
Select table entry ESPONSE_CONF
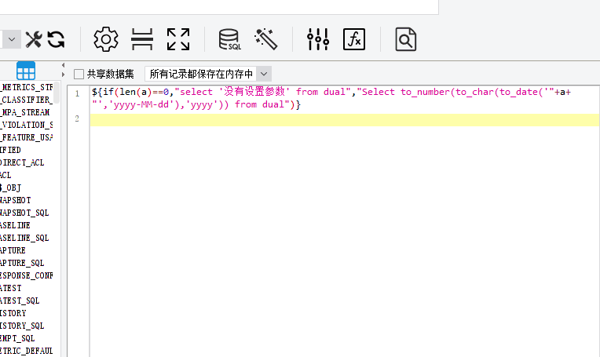(x=27, y=275)
